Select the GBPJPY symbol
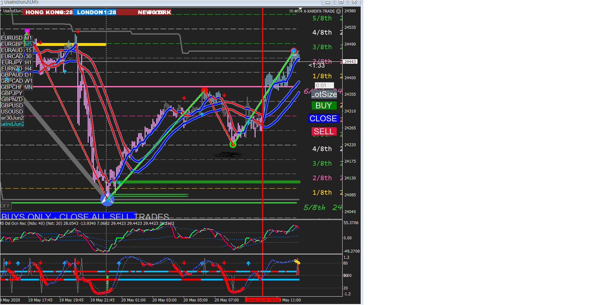This screenshot has height=305, width=613. tap(12, 93)
